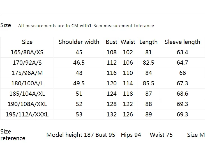Click the 180/100A/L size cell
Image resolution: width=205 pixels, height=150 pixels.
point(27,83)
